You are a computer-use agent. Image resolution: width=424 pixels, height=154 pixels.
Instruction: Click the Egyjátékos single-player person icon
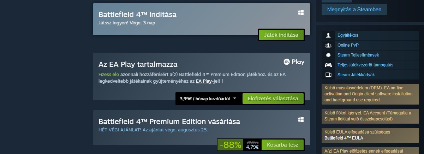pos(328,35)
